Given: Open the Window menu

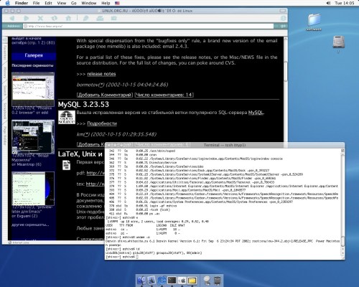Looking at the screenshot, I should click(x=89, y=3).
